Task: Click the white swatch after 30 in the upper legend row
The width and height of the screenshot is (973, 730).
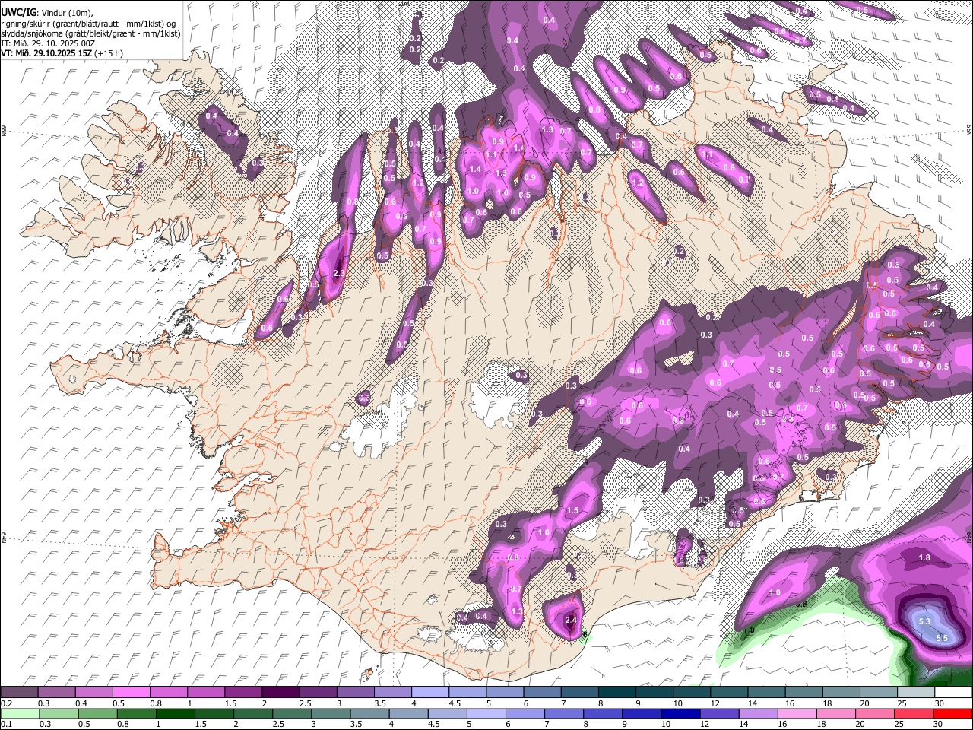Action: 953,693
